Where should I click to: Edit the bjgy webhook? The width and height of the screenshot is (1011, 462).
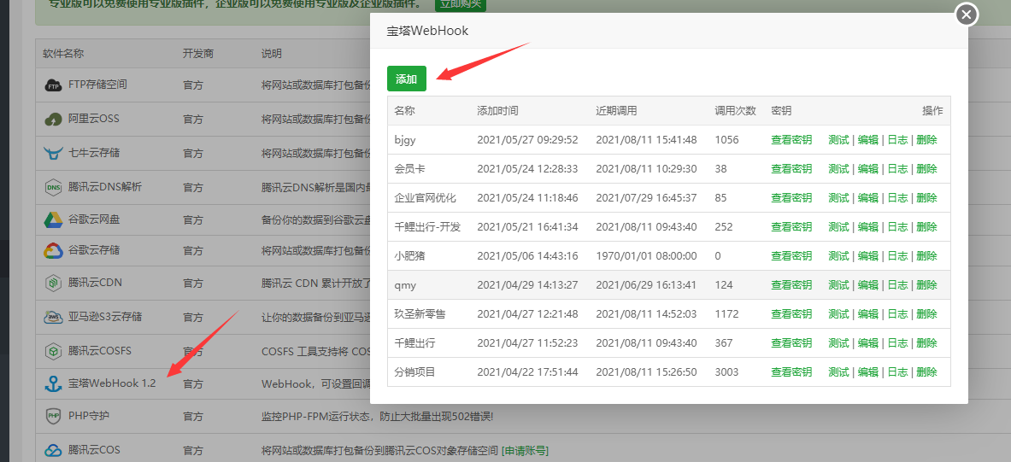click(x=868, y=140)
